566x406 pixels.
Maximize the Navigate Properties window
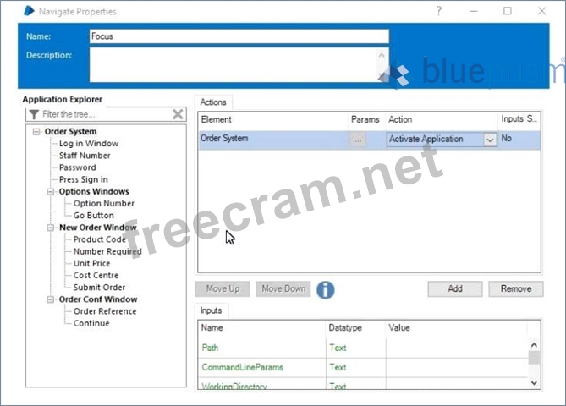tap(507, 11)
